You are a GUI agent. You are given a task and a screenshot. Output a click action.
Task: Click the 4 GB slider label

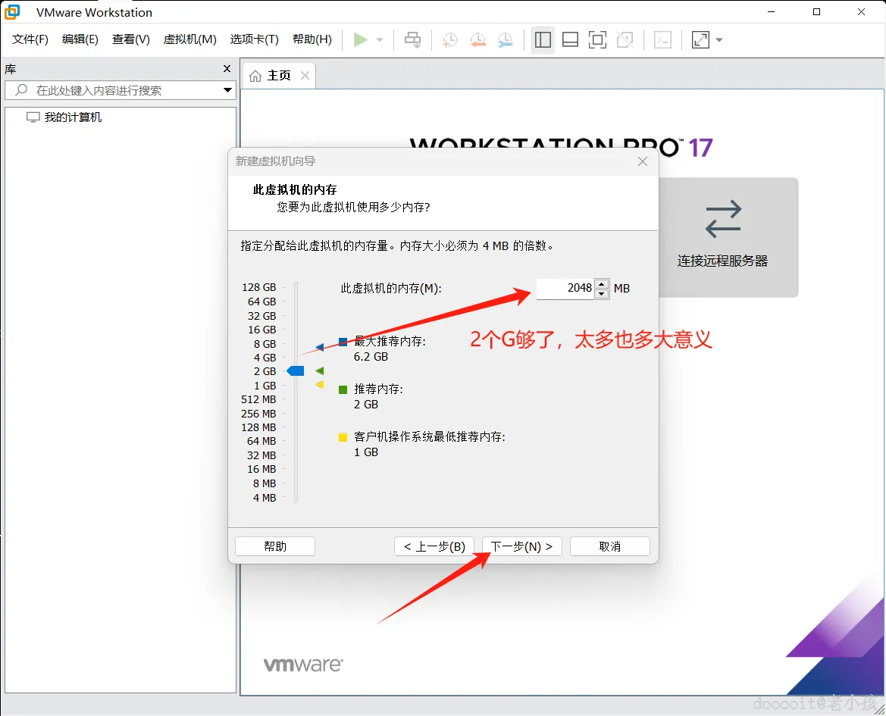[x=265, y=358]
